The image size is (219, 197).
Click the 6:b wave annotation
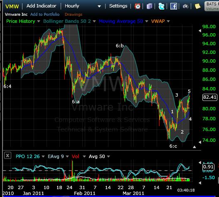coord(120,46)
